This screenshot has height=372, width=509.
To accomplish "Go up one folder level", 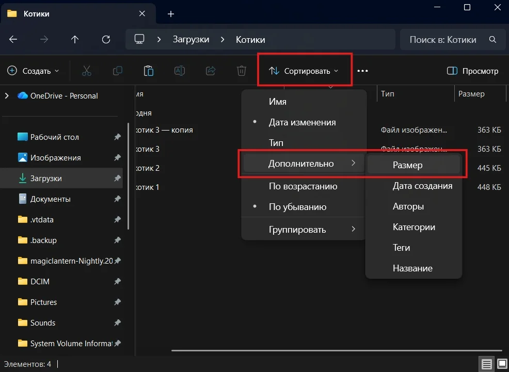I will coord(75,39).
